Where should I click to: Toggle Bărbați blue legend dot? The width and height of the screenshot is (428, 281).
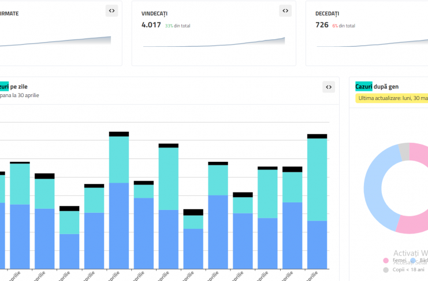[411, 261]
